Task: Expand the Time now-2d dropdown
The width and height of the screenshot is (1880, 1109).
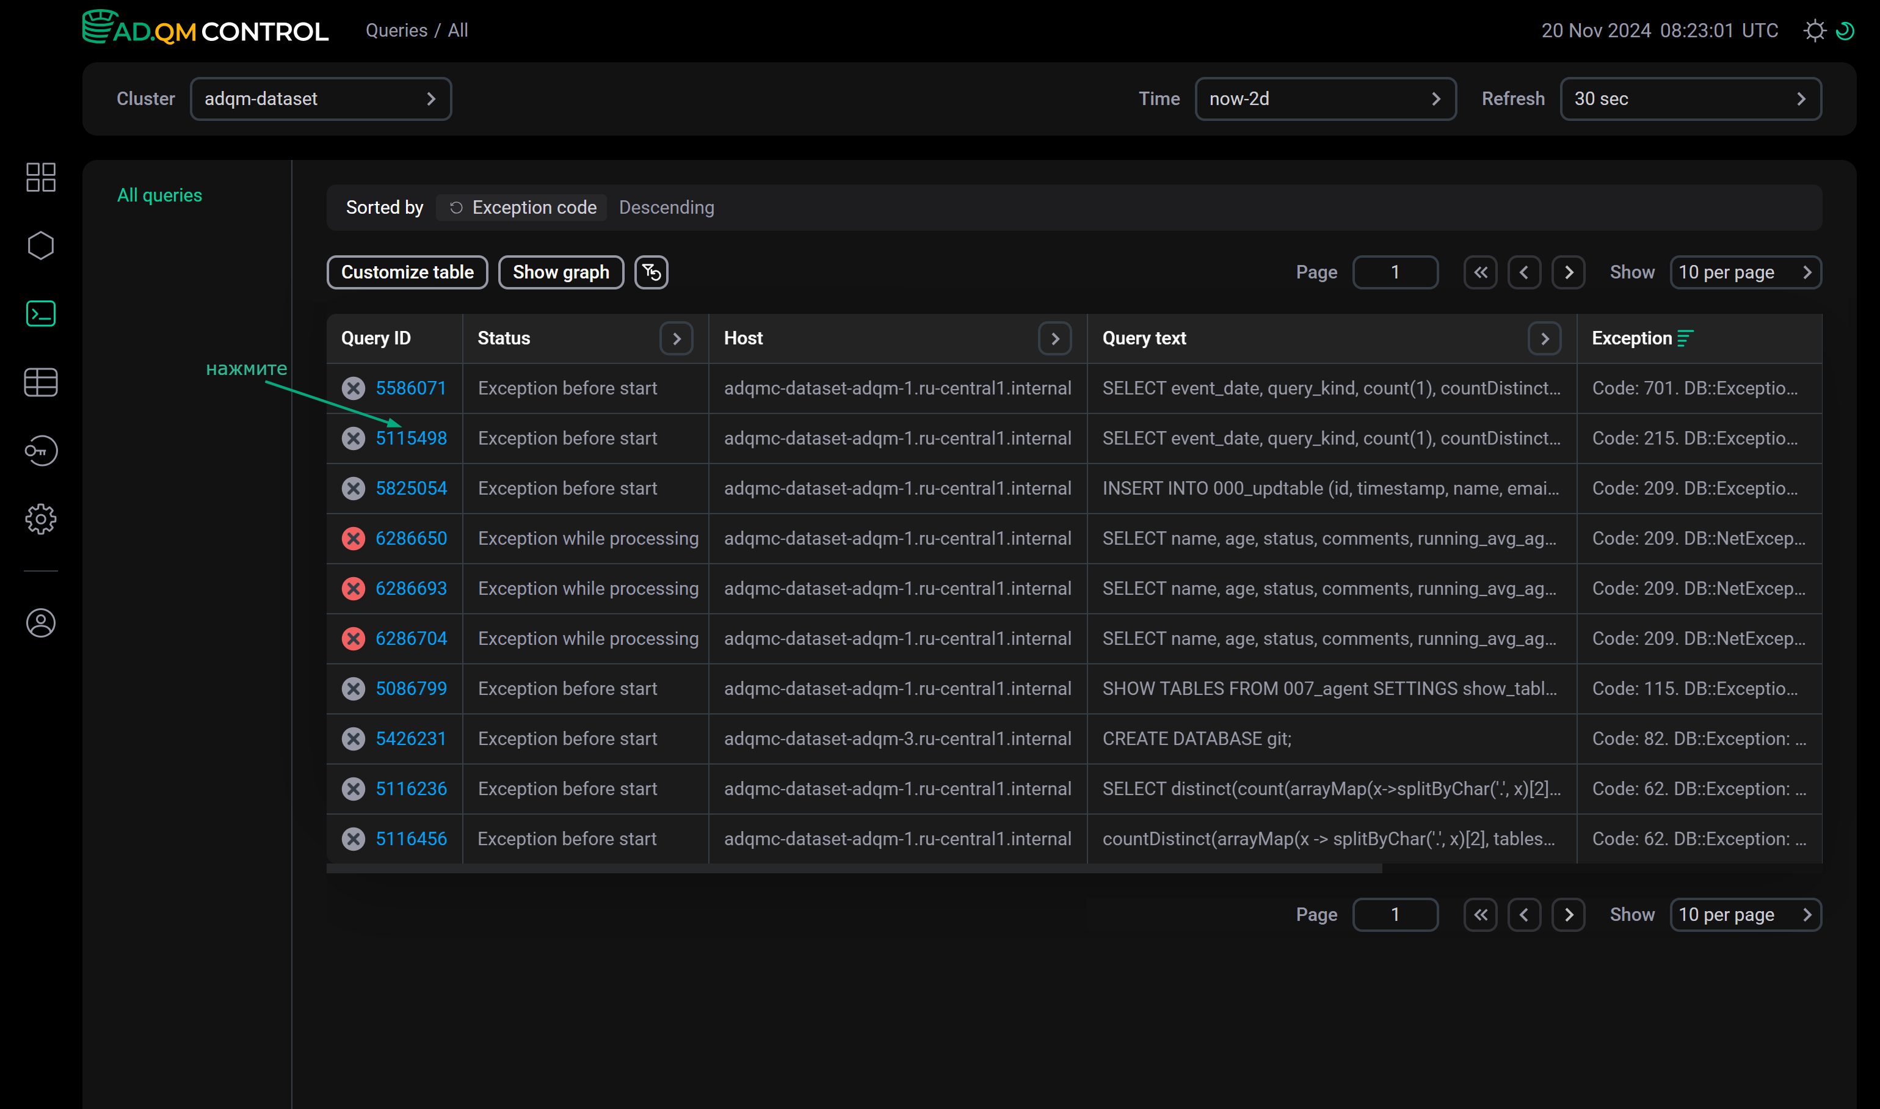Action: click(1325, 99)
